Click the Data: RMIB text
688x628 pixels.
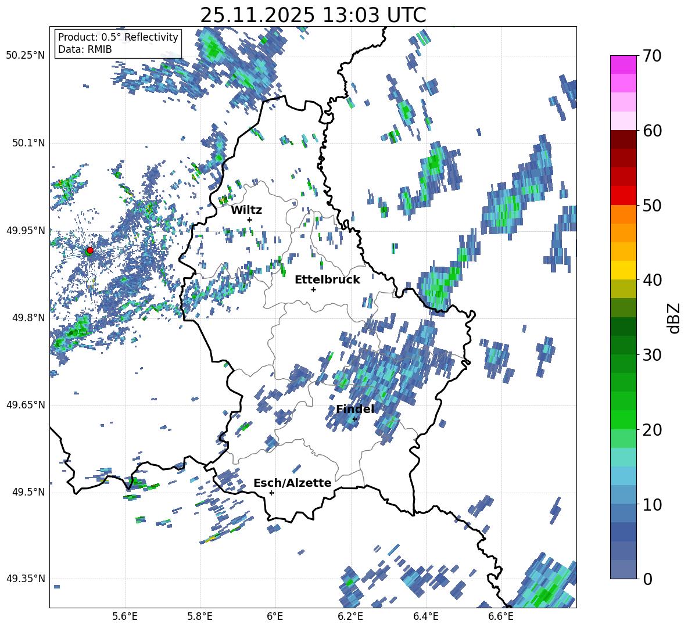click(x=85, y=49)
